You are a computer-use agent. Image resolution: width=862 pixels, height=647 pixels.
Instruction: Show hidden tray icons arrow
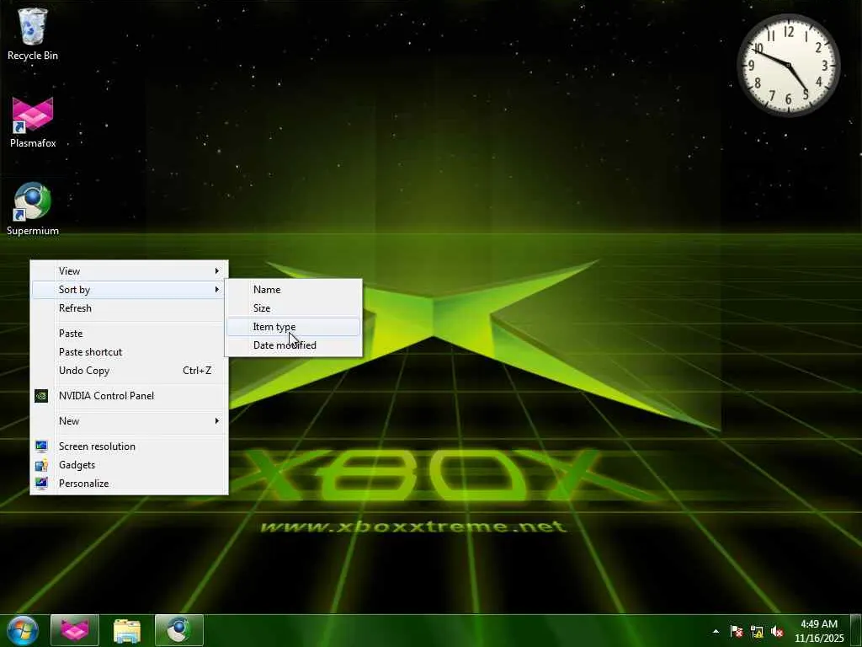coord(716,631)
